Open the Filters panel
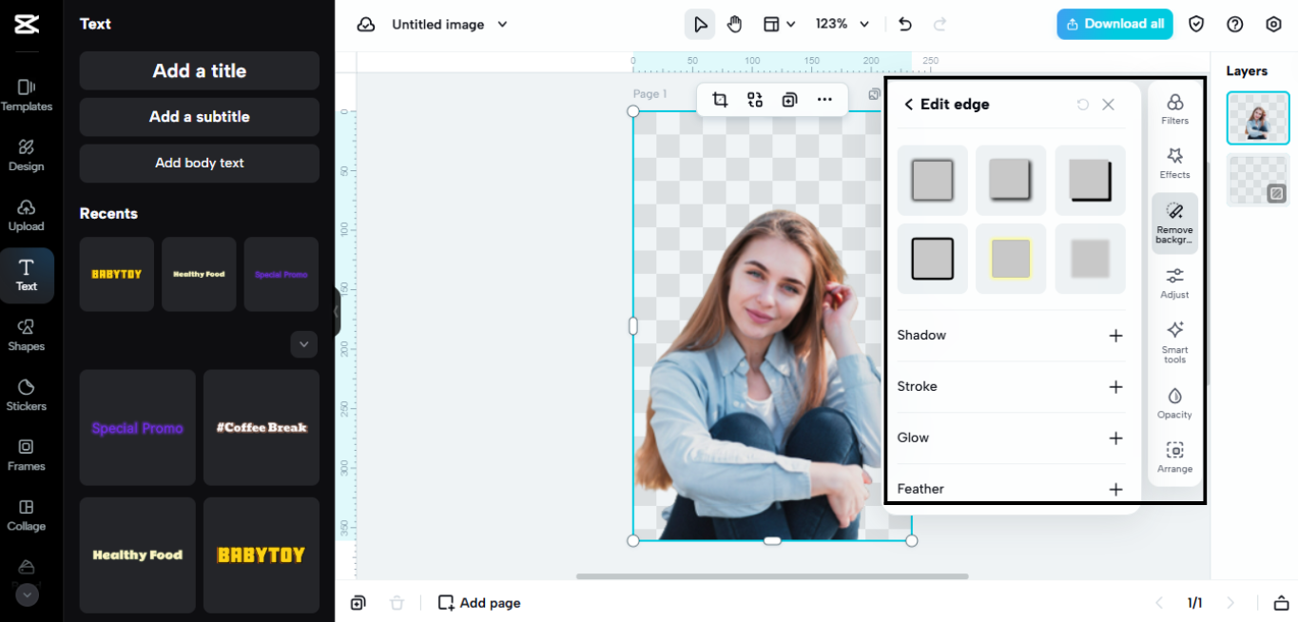Screen dimensions: 1298x622 click(1174, 109)
